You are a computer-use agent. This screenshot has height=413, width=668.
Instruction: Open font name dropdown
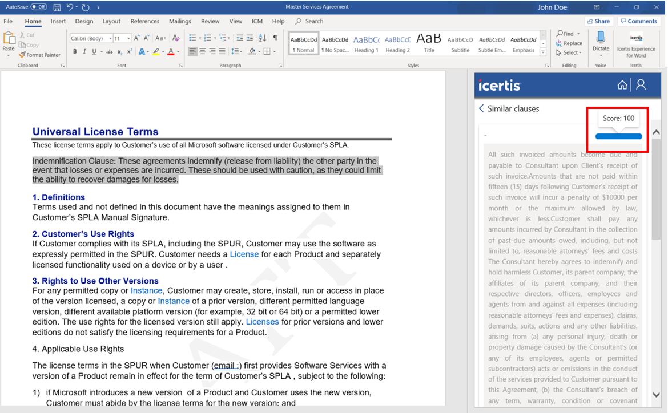pyautogui.click(x=110, y=38)
